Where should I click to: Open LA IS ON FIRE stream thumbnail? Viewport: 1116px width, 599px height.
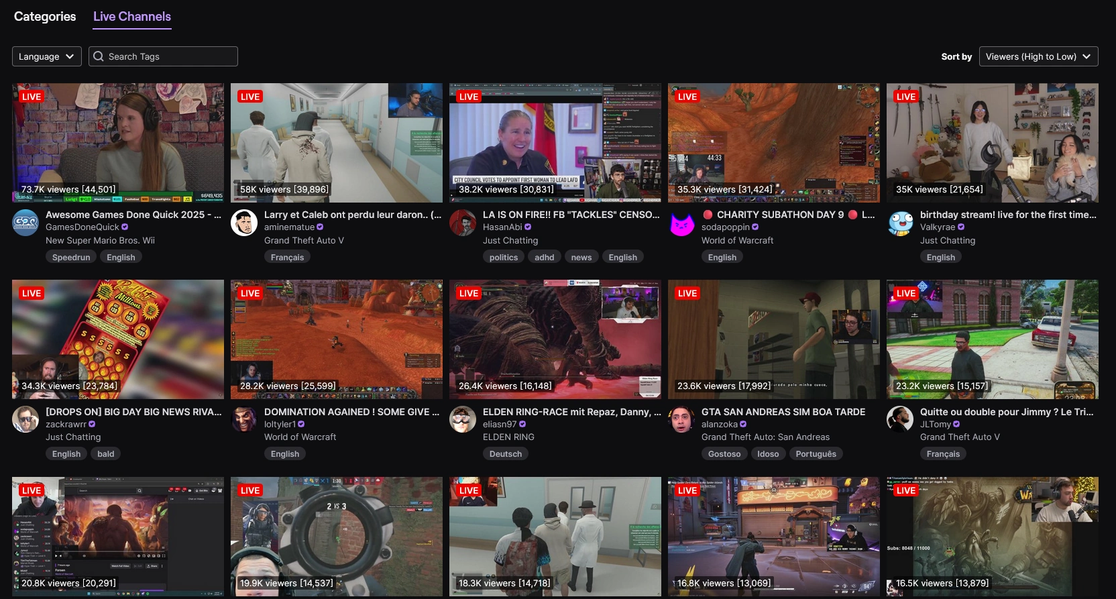555,143
